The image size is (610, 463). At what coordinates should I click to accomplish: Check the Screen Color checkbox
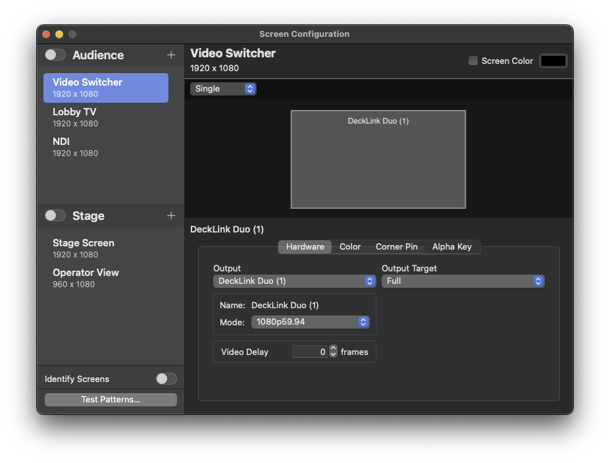click(x=472, y=61)
